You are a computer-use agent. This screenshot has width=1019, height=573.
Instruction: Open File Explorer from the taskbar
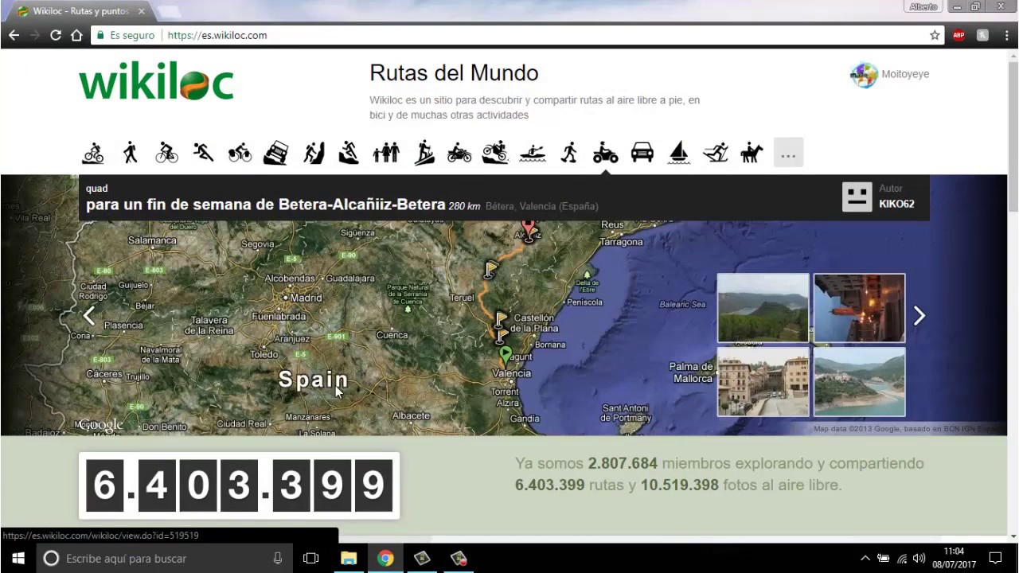(x=349, y=558)
